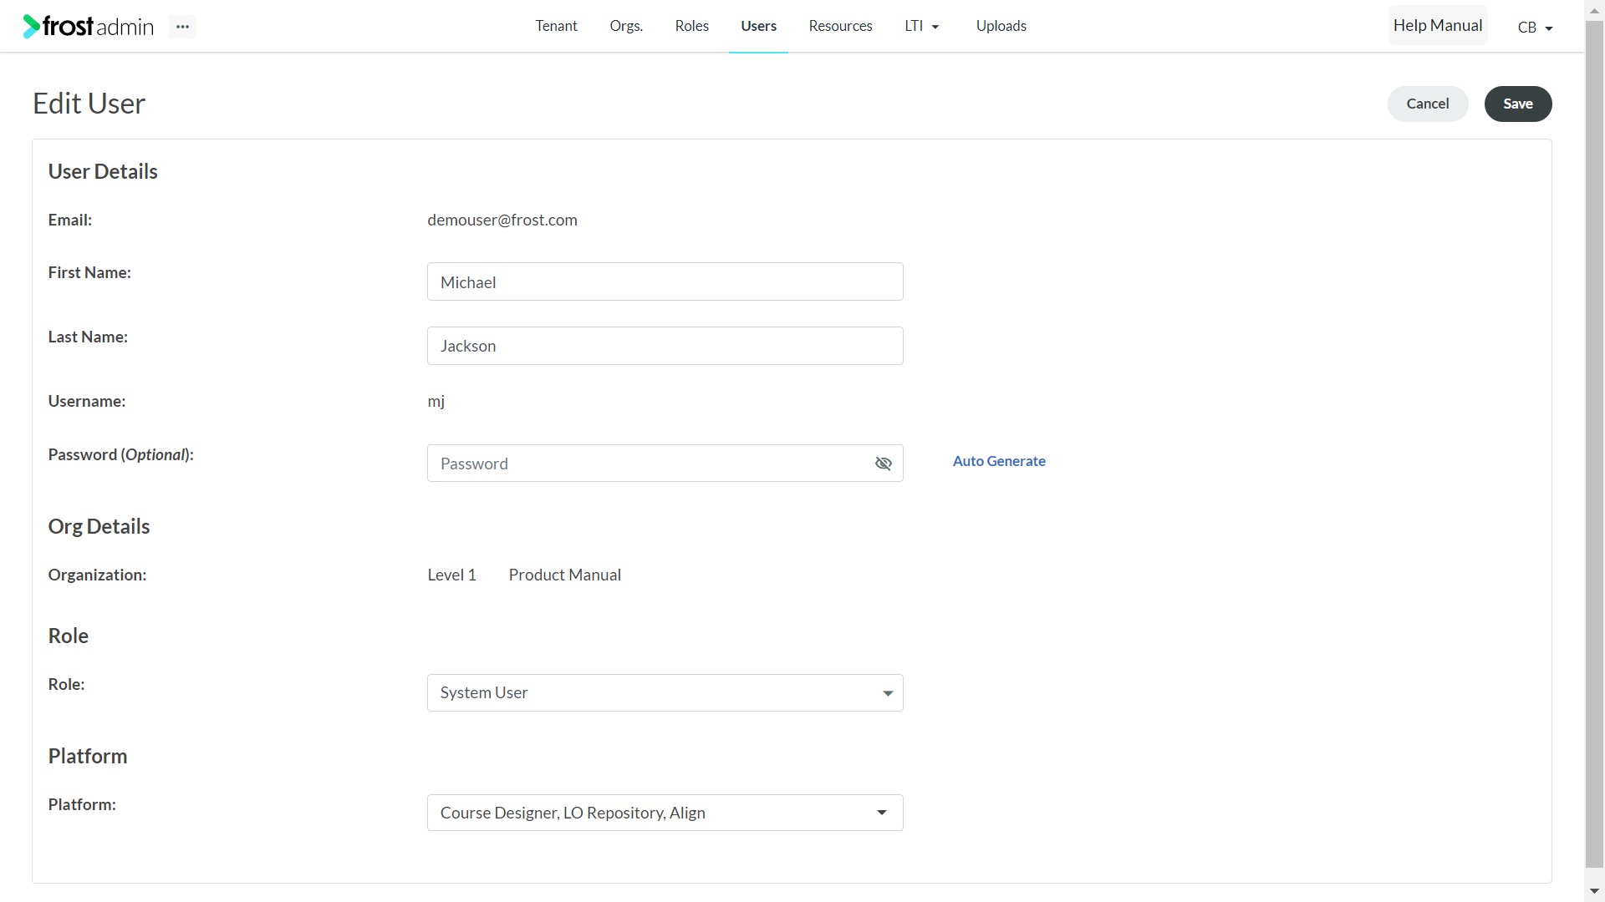Click the User Details section heading
Screen dimensions: 1605x902
click(x=103, y=171)
